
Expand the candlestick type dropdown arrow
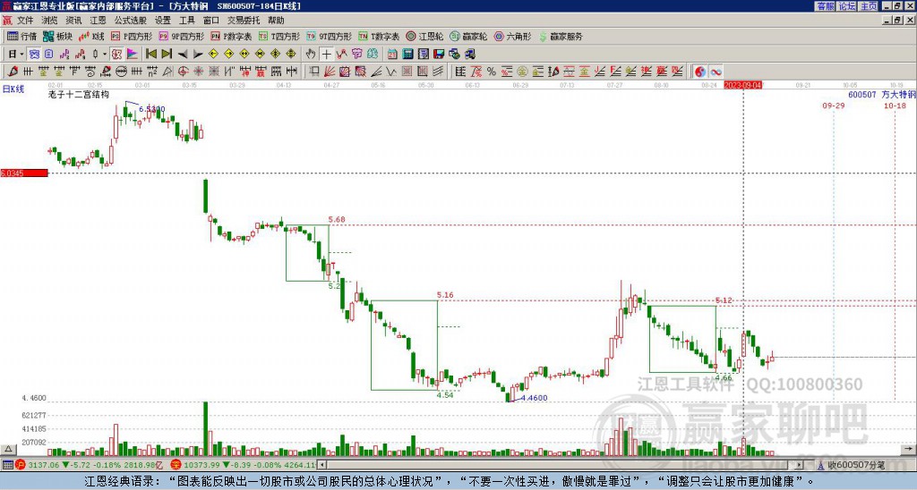[x=105, y=55]
